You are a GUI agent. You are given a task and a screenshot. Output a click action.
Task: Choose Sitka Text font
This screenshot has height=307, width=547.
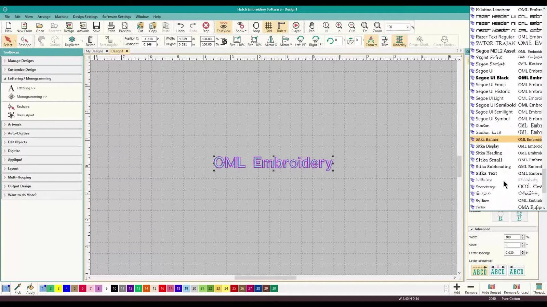click(506, 173)
